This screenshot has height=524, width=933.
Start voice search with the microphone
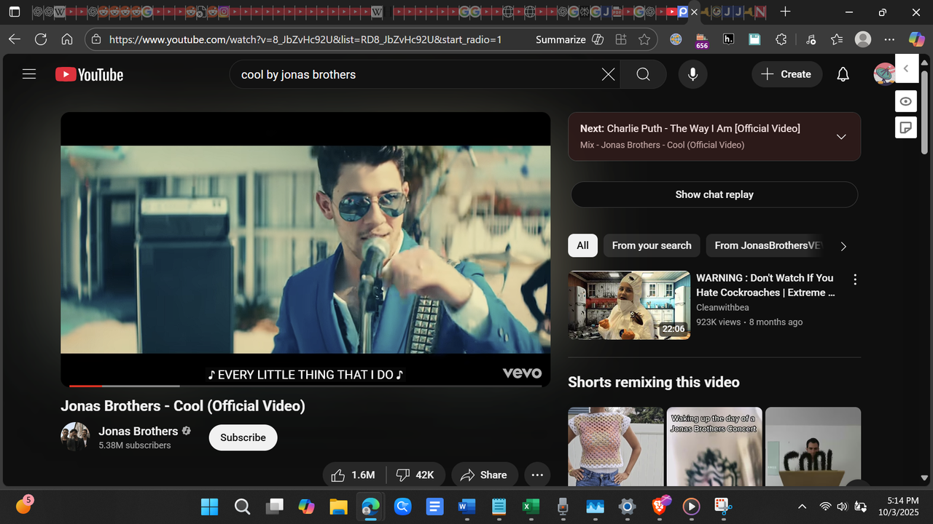click(x=692, y=74)
